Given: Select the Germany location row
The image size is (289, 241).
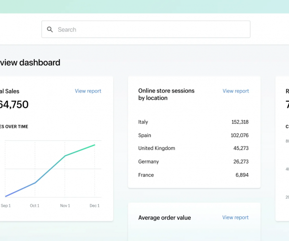Looking at the screenshot, I should (193, 162).
